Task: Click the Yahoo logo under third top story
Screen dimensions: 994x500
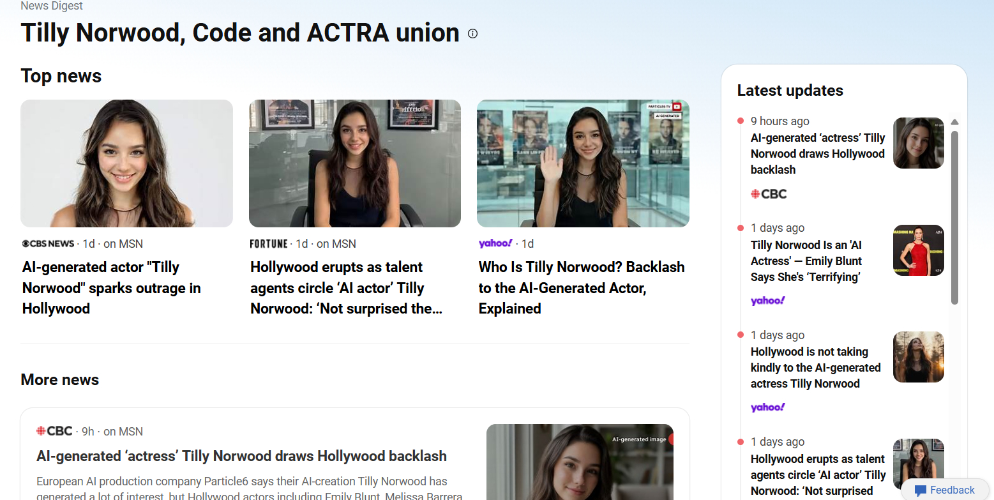Action: [495, 243]
